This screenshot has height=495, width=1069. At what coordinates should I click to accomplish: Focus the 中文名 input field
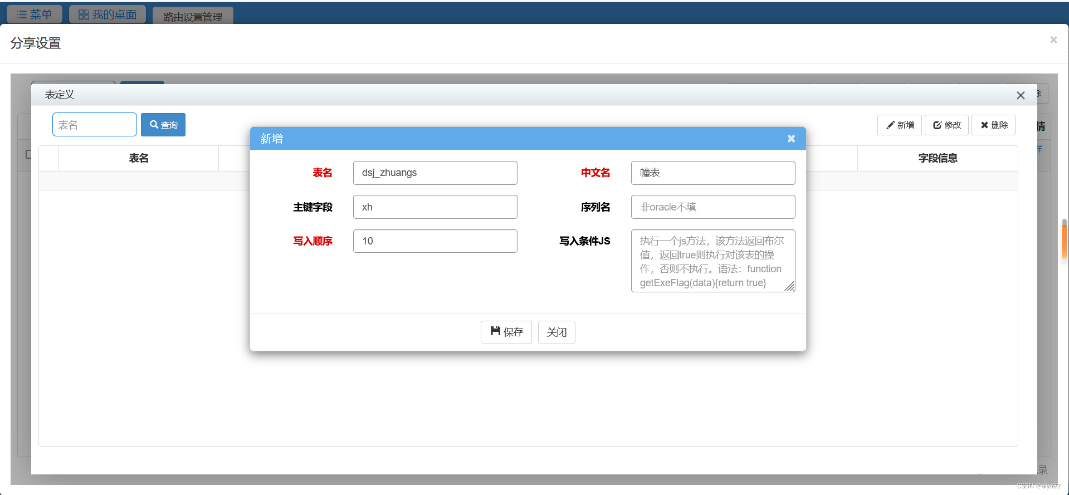(713, 173)
